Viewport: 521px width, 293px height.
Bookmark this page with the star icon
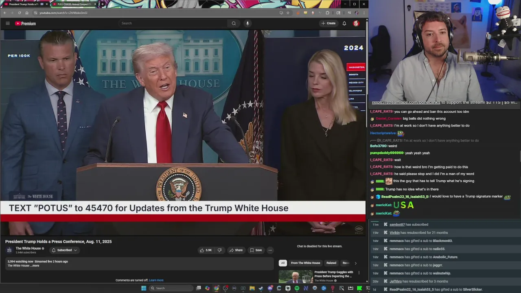pyautogui.click(x=288, y=13)
